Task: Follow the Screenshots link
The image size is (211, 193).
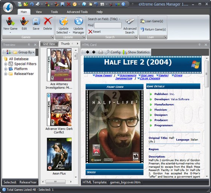Action: (x=128, y=75)
